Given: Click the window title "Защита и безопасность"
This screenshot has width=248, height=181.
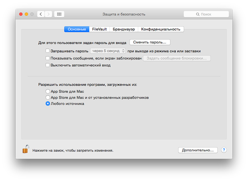Looking at the screenshot, I should 124,14.
